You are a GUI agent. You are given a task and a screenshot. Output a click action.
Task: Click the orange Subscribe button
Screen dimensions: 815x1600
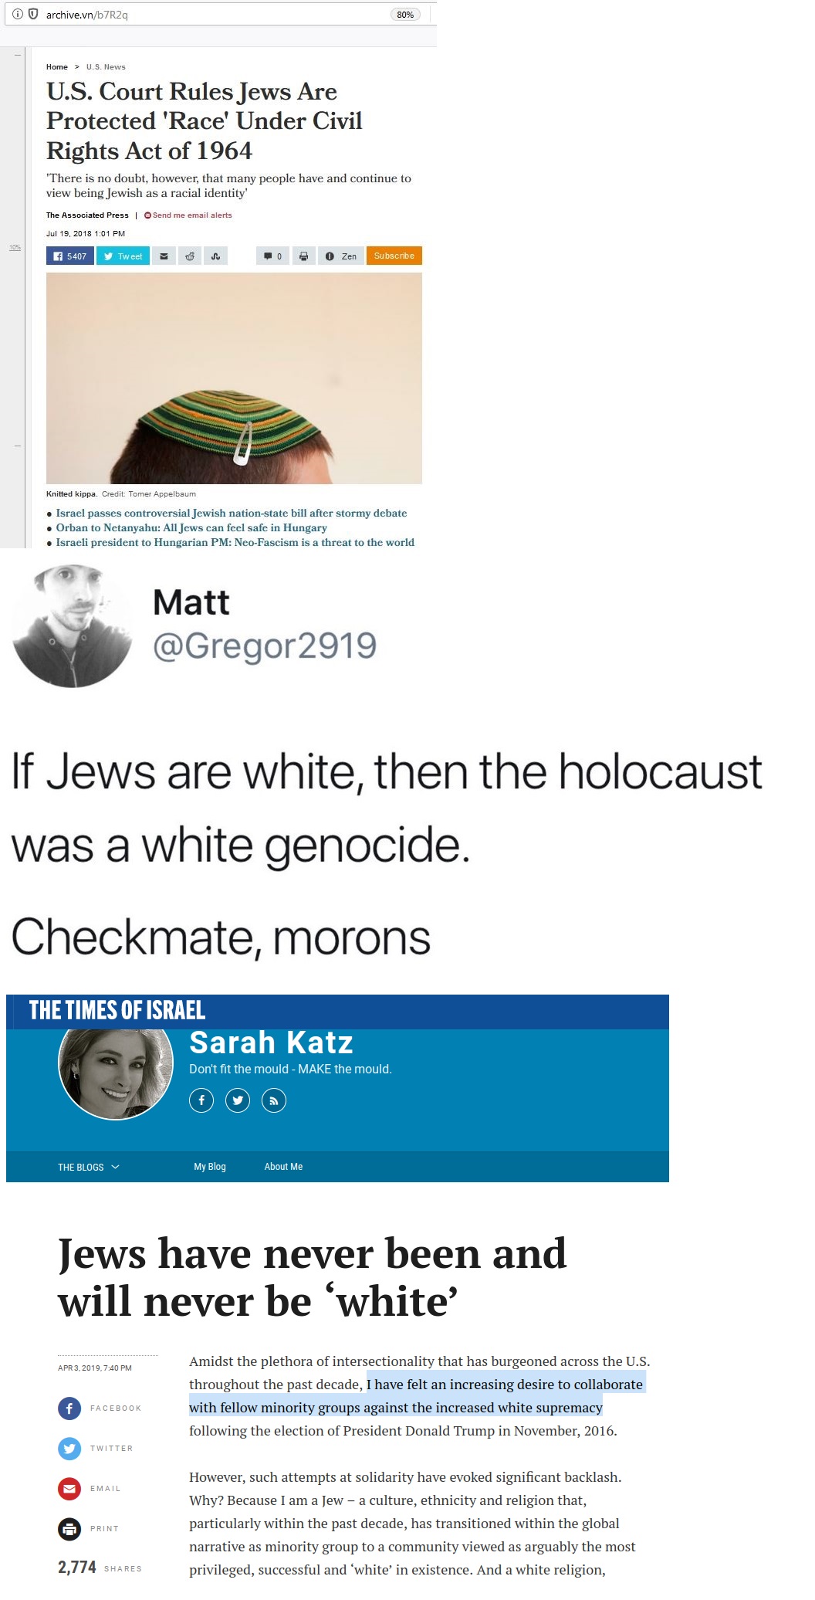(x=394, y=256)
